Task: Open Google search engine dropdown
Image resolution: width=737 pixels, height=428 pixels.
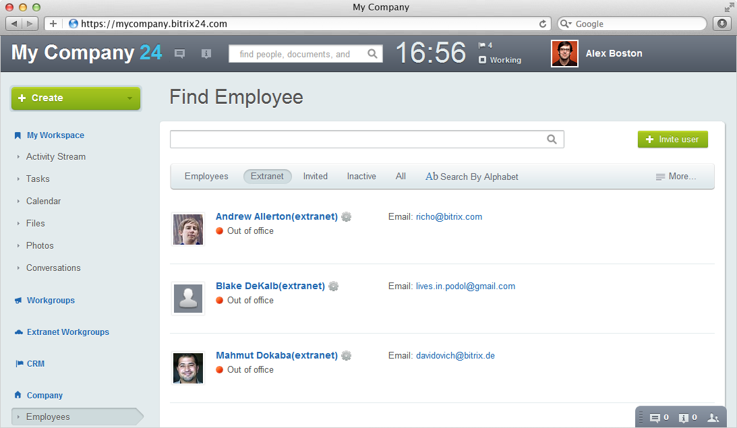Action: 566,24
